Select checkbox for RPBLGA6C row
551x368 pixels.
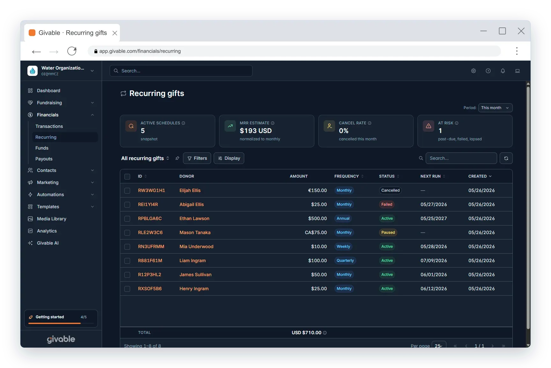point(127,219)
